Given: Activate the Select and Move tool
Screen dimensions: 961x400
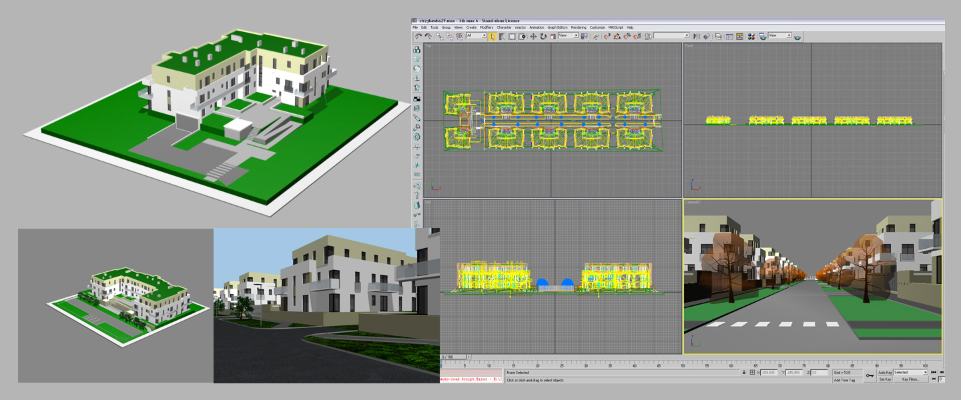Looking at the screenshot, I should point(533,36).
